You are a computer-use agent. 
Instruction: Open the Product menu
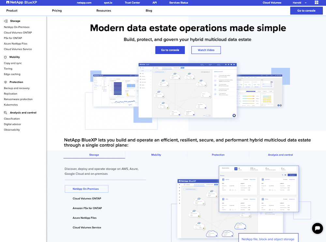pos(12,11)
